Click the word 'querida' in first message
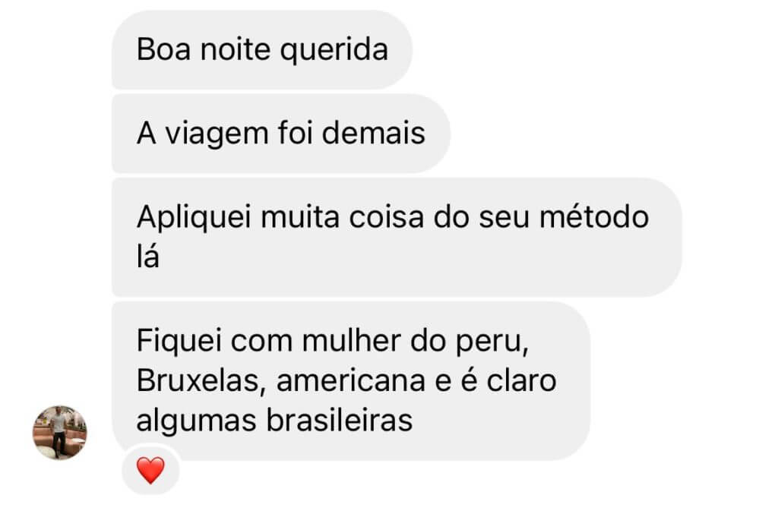778x514 pixels. click(x=334, y=51)
